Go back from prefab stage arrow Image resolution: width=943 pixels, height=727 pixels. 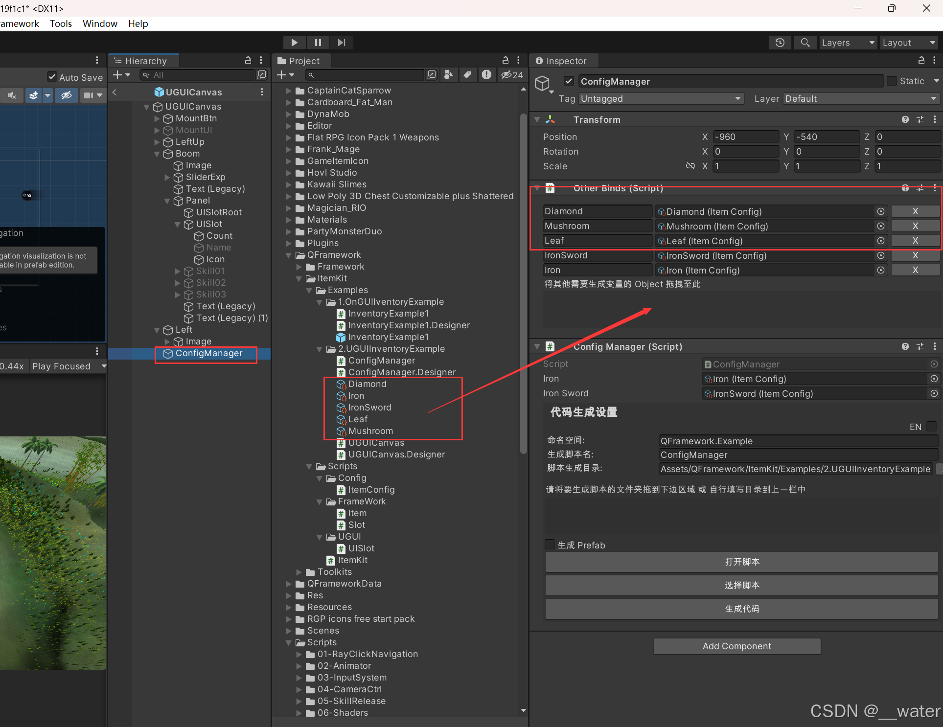115,92
